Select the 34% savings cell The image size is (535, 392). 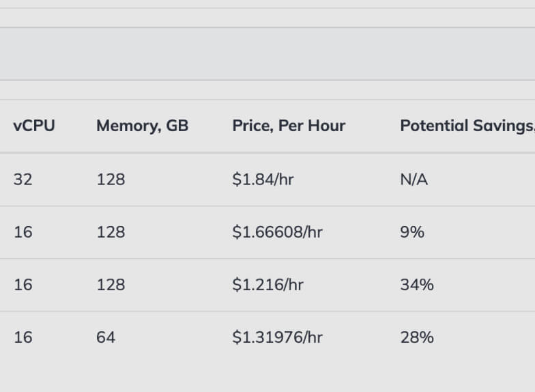[417, 285]
